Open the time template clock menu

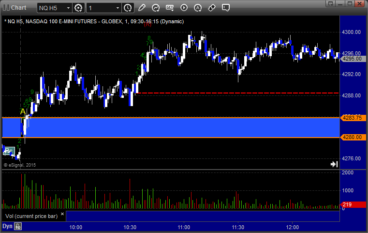coord(128,8)
